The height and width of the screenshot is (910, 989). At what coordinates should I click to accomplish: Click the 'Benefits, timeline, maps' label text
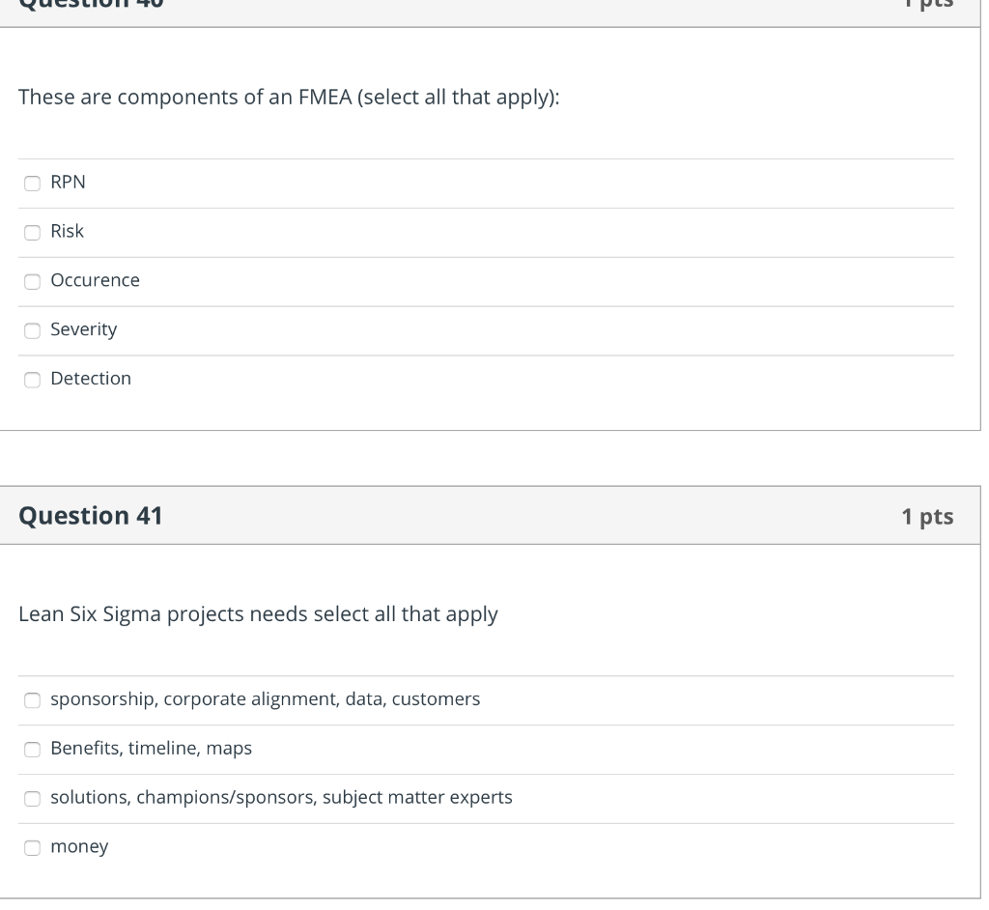click(151, 749)
